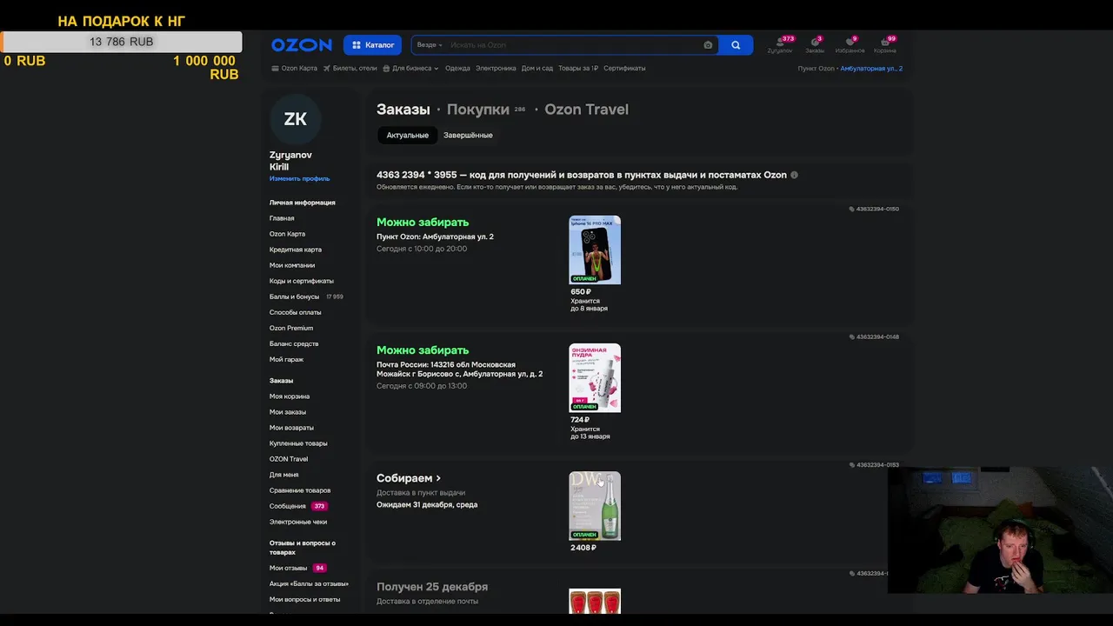This screenshot has height=626, width=1113.
Task: Open the champagne bottle product thumbnail
Action: pyautogui.click(x=595, y=505)
